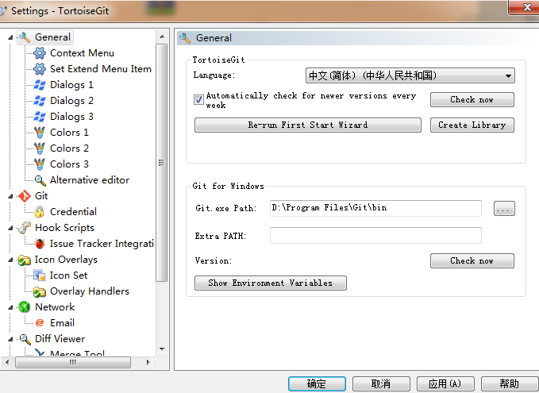Image resolution: width=539 pixels, height=393 pixels.
Task: Click Show Environment Variables button
Action: point(270,283)
